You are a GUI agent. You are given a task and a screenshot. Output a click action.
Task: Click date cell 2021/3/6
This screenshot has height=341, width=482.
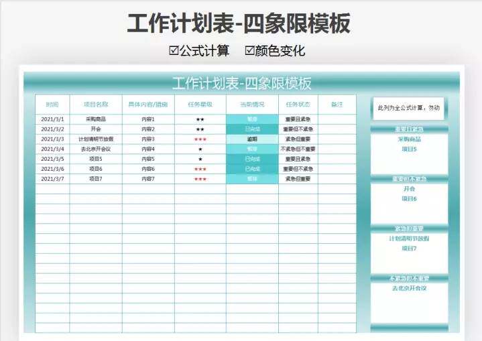[x=52, y=169]
